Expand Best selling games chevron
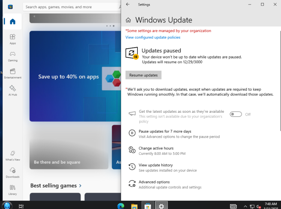281x209 pixels. 80,186
